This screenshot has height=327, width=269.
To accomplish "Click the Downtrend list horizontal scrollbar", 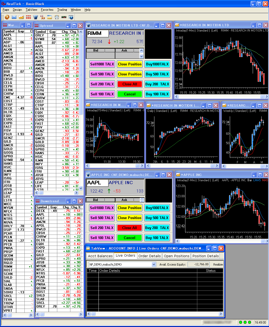I will tap(59, 314).
